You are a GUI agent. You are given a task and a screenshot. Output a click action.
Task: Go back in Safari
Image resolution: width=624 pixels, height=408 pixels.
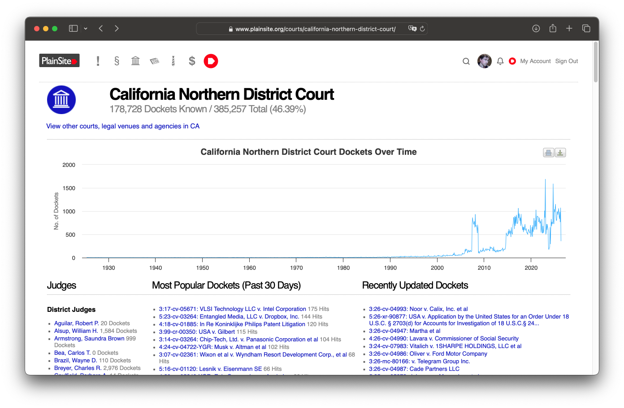pyautogui.click(x=101, y=28)
